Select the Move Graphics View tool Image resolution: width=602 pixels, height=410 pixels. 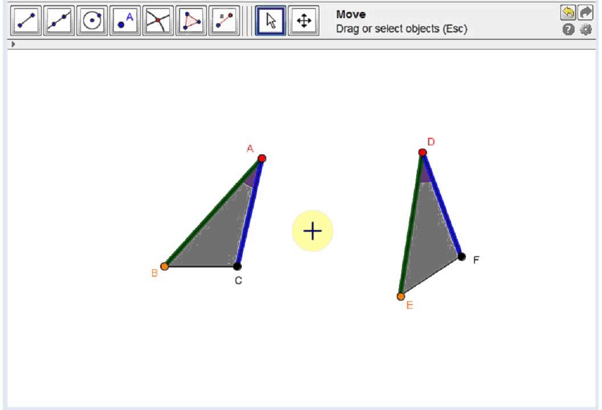304,20
